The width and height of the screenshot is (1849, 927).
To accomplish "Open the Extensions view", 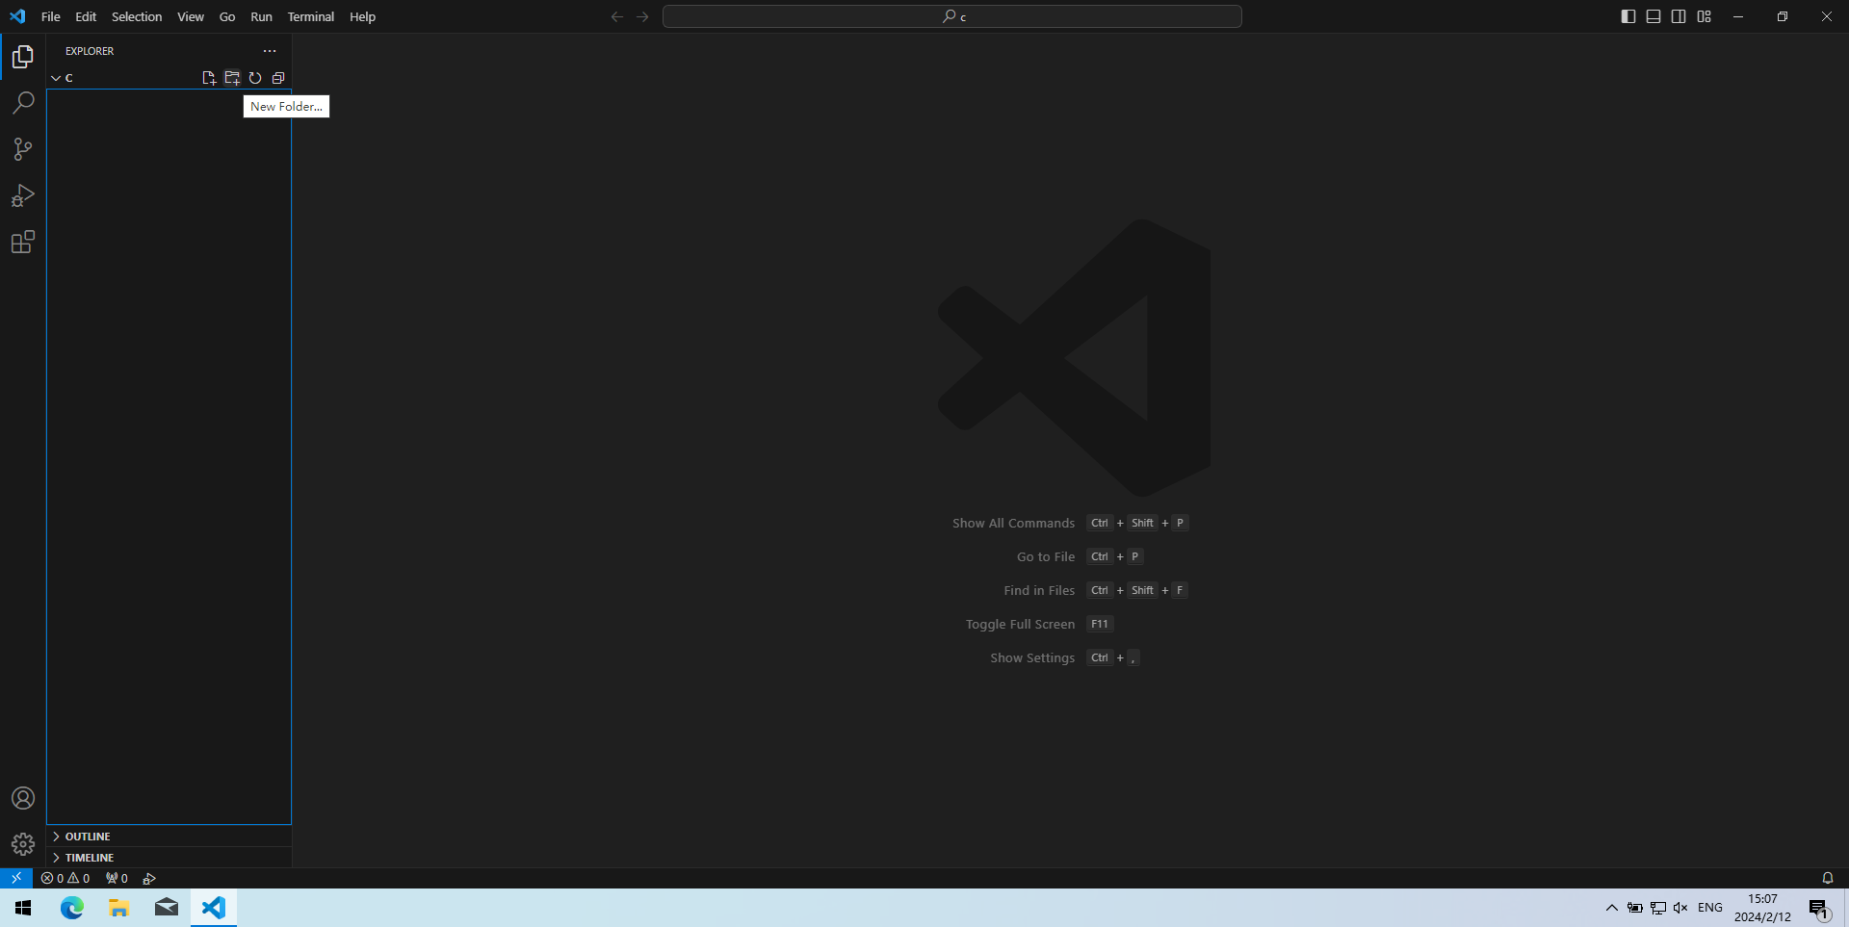I will pos(23,242).
